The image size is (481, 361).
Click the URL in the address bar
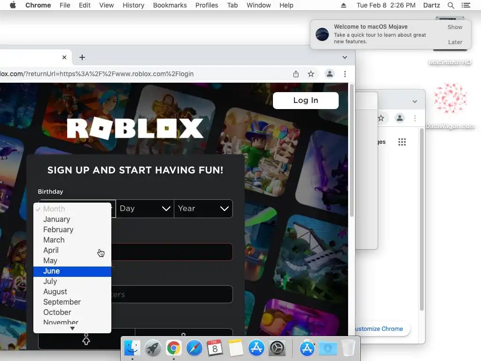(97, 74)
